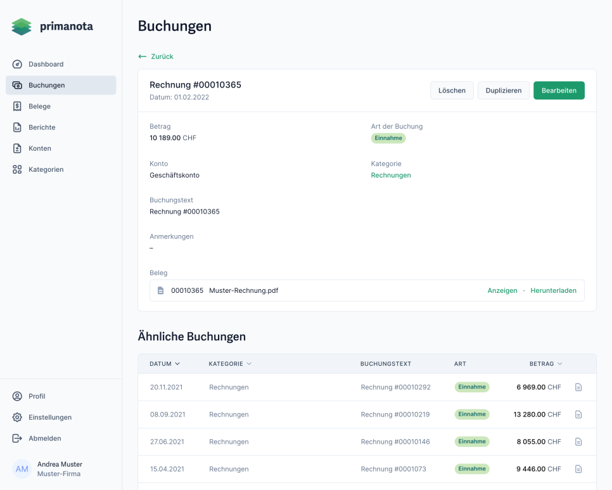Click the primanota logo icon
Image resolution: width=612 pixels, height=490 pixels.
[x=22, y=27]
